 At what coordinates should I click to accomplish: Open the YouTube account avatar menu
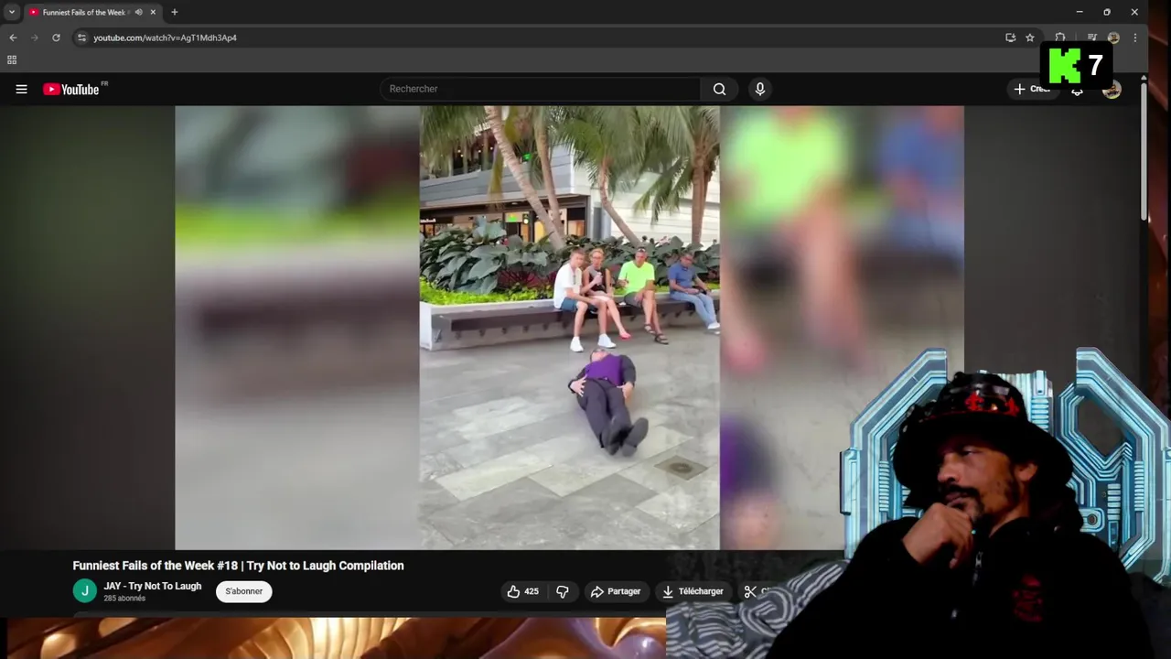point(1112,90)
